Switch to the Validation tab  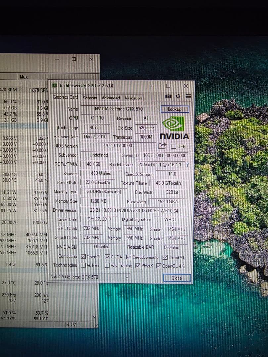[133, 98]
